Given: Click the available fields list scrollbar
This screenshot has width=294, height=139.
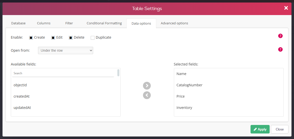Looking at the screenshot, I should [x=118, y=73].
